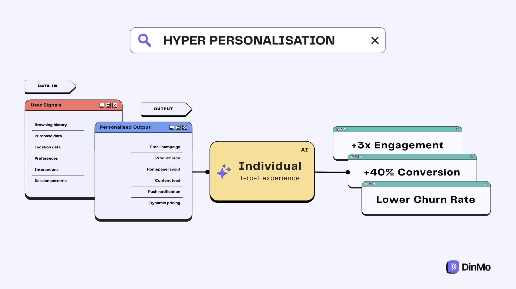This screenshot has width=516, height=289.
Task: Minimize the Personalised Output window
Action: [172, 127]
